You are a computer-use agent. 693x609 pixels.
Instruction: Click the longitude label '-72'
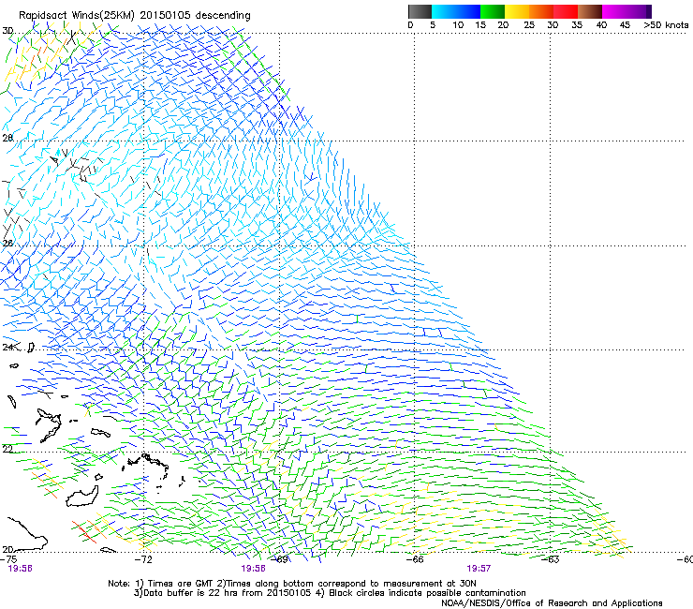click(x=143, y=559)
